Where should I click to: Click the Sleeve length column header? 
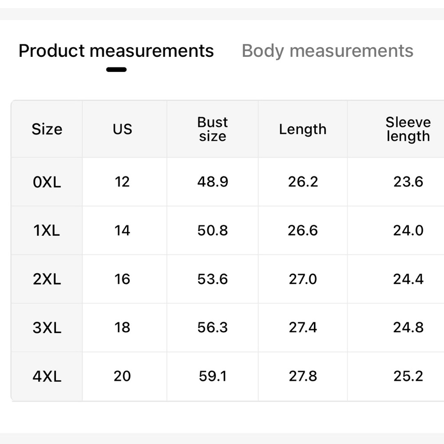point(408,129)
